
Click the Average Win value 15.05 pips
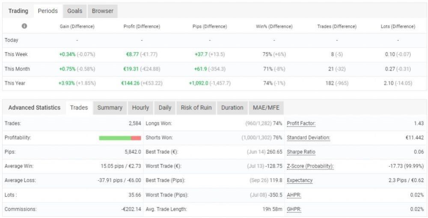click(121, 166)
